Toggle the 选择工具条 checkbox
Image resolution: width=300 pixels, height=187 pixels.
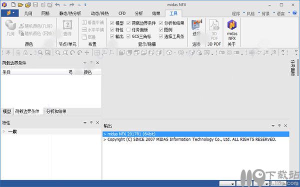click(x=161, y=36)
